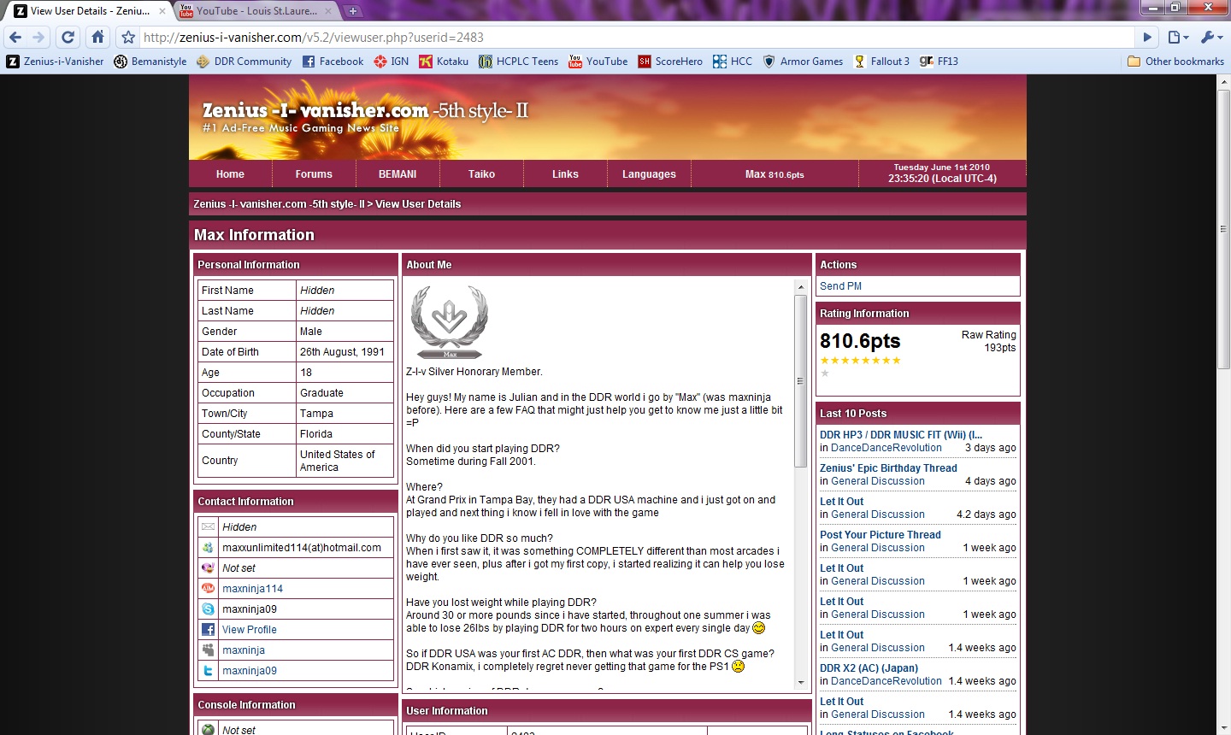This screenshot has height=735, width=1231.
Task: Switch to the YouTube - Louis St.Laure tab
Action: coord(257,11)
